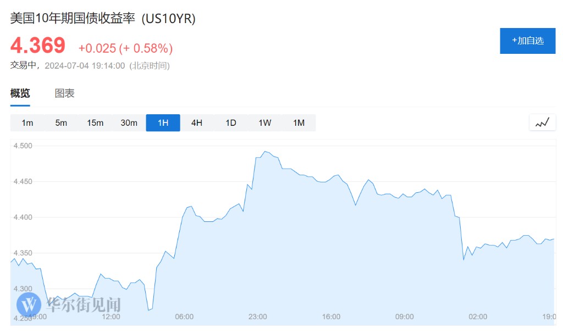Select the 15m timeframe
The height and width of the screenshot is (334, 563).
(95, 123)
